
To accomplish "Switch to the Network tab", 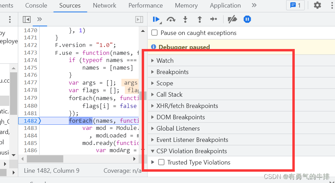I will coord(105,5).
